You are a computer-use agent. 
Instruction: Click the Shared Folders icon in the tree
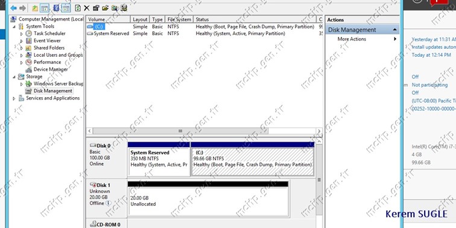28,48
